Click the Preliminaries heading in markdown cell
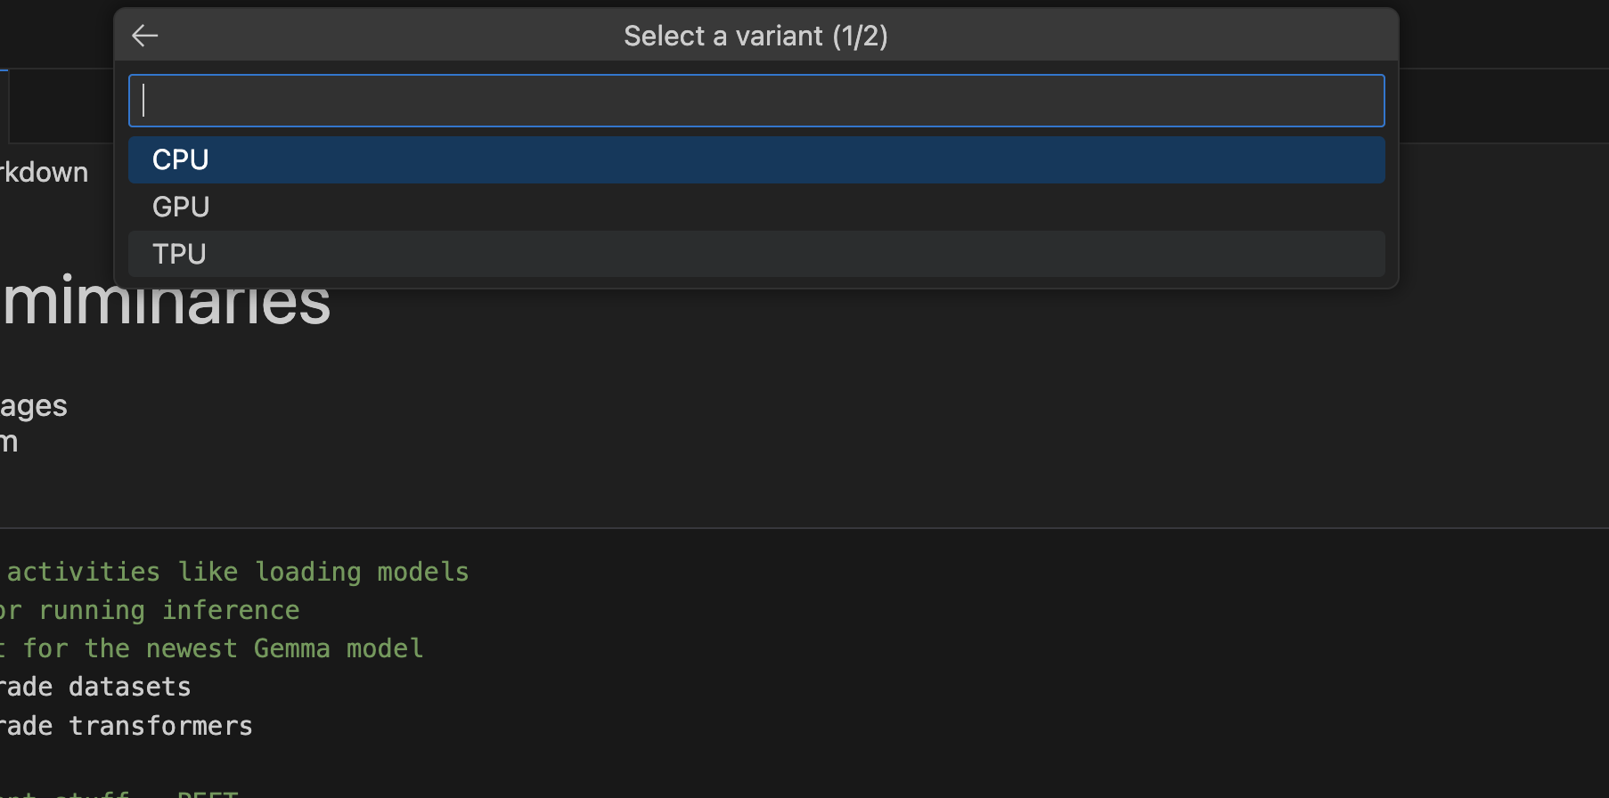 tap(167, 303)
